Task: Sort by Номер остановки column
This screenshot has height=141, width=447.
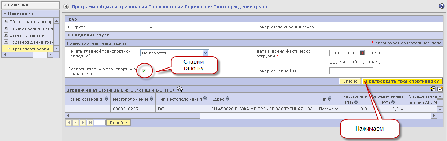Action: [x=107, y=99]
